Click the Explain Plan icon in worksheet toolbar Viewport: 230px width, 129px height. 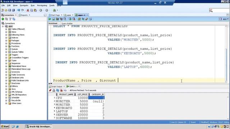coord(57,19)
